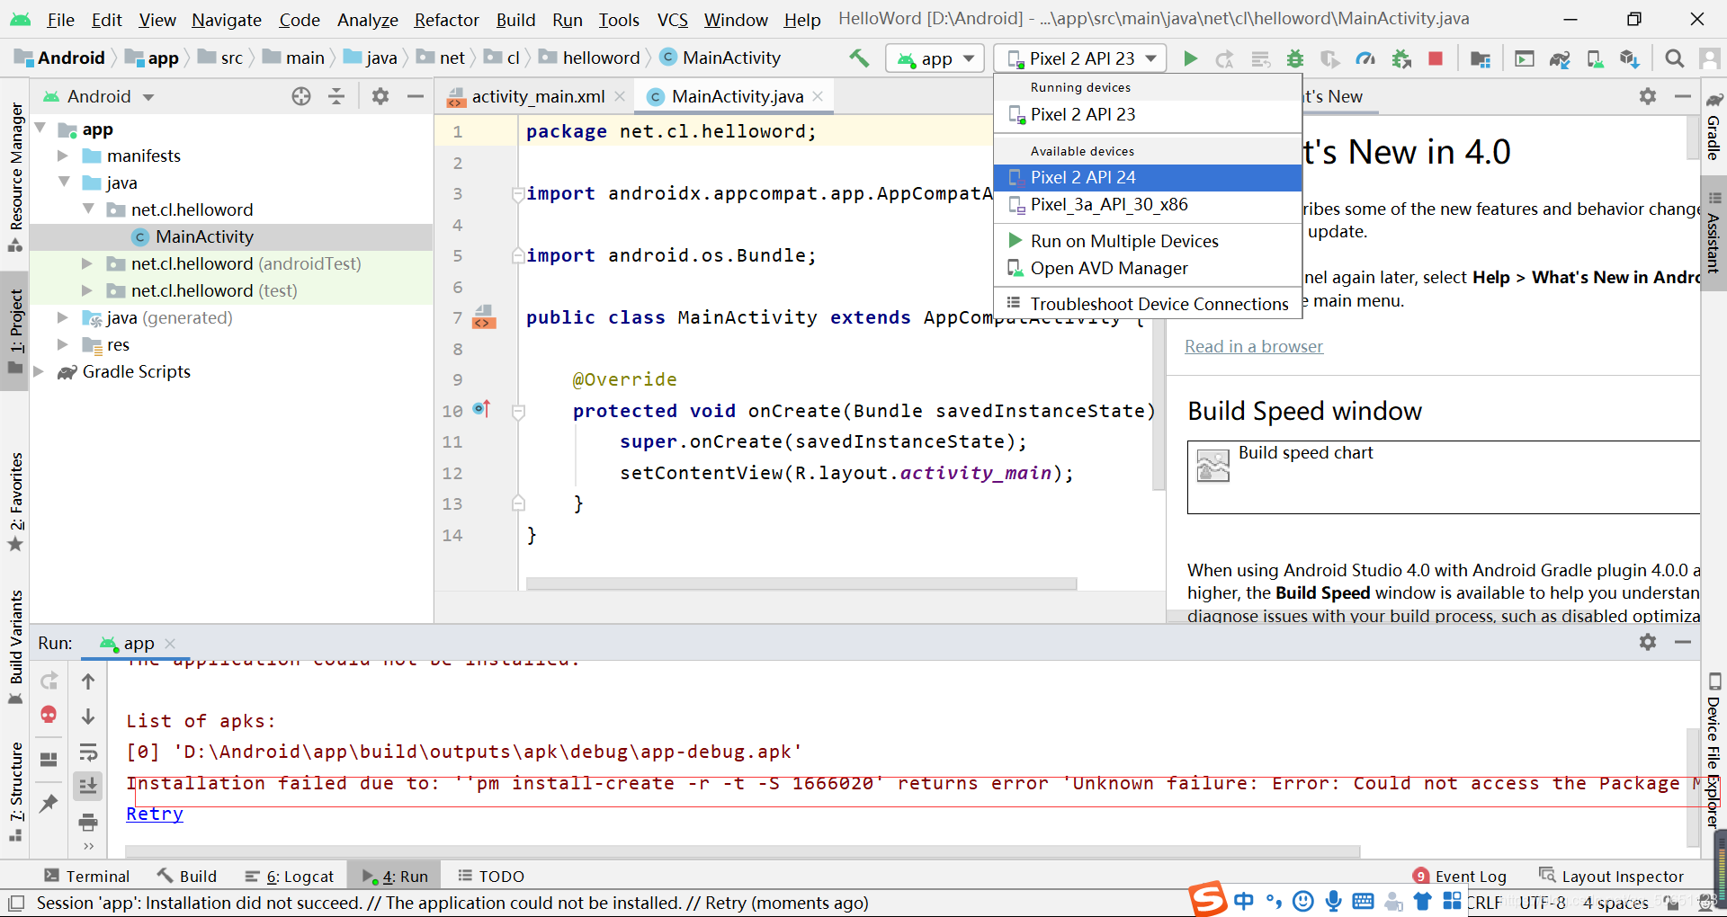
Task: Toggle the Structure side tab
Action: tap(15, 791)
